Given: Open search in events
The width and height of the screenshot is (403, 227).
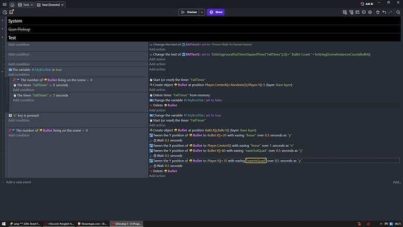Looking at the screenshot, I should click(398, 12).
